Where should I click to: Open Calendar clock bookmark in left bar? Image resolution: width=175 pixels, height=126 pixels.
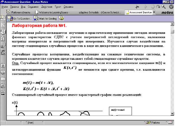(3, 25)
